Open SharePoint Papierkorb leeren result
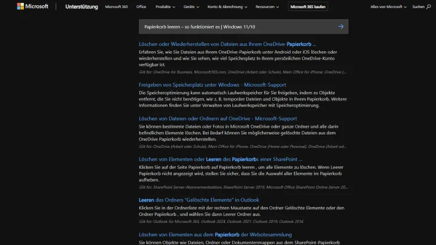This screenshot has width=436, height=245. pyautogui.click(x=220, y=160)
